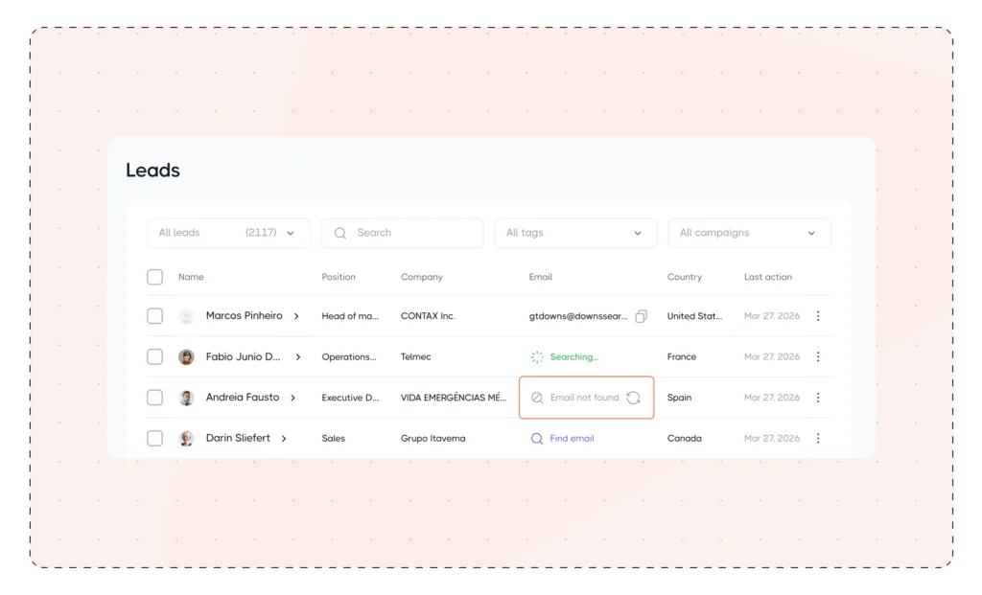Select Marcos Pinheiro row checkbox
Image resolution: width=982 pixels, height=595 pixels.
154,316
